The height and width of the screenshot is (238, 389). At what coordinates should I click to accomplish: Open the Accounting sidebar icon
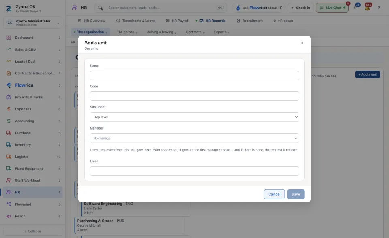click(9, 121)
